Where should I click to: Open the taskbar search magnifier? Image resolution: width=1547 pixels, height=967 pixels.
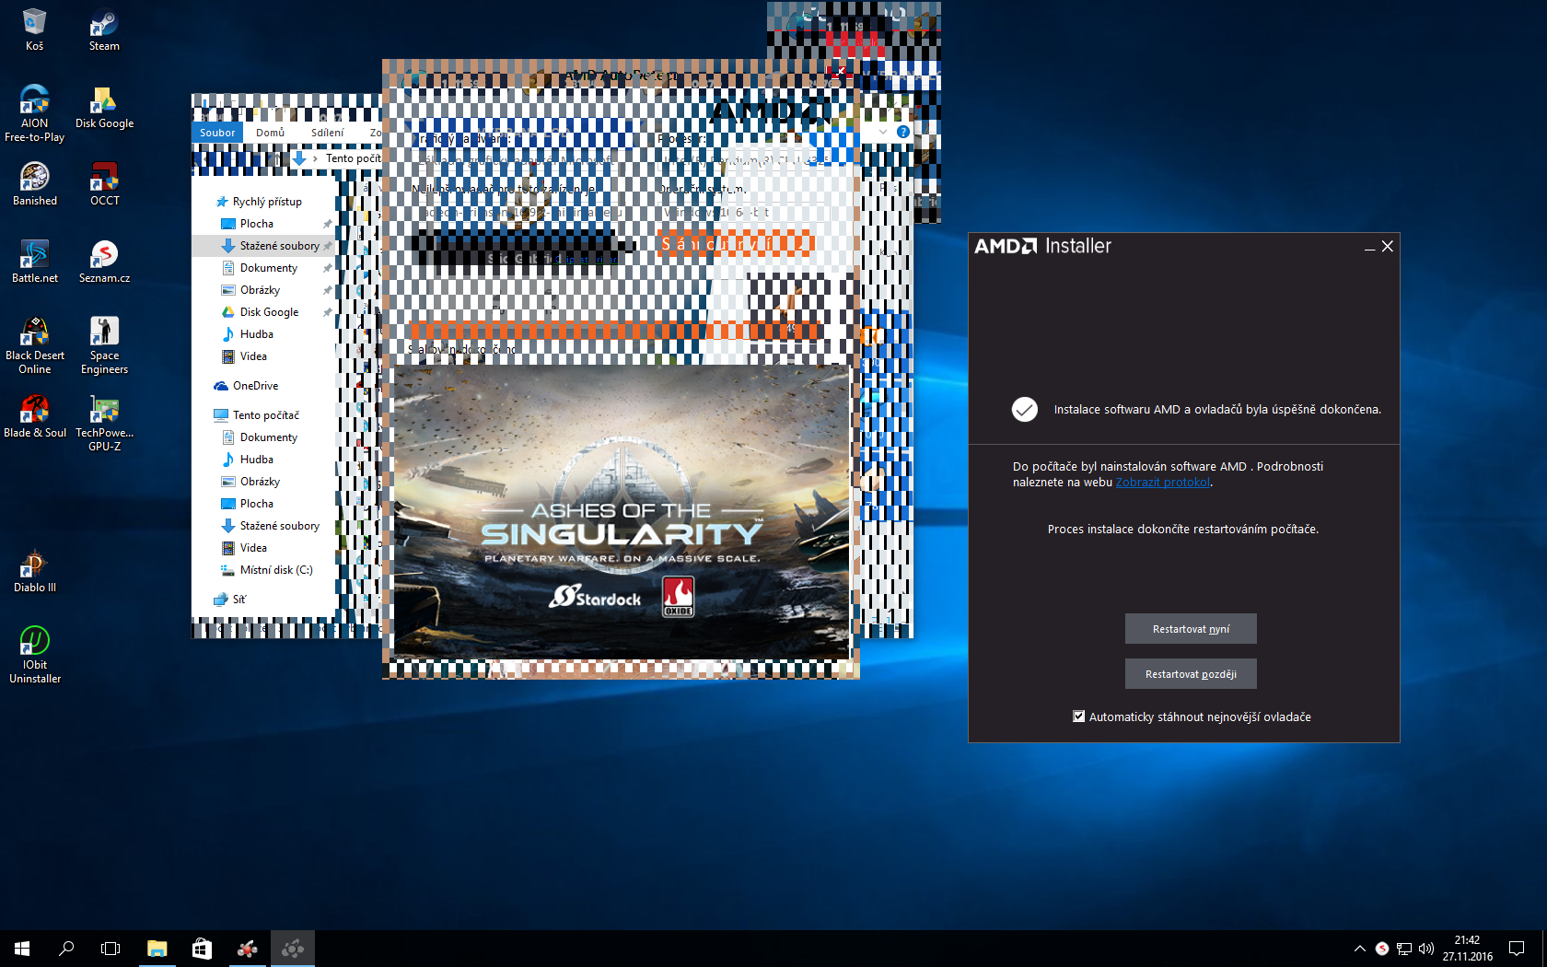click(x=66, y=949)
